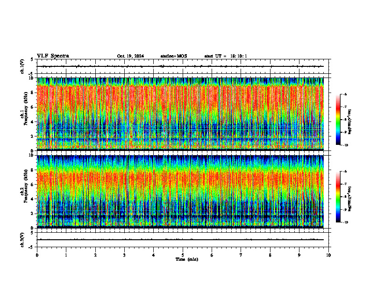
Task: Click time axis tick label "7"
Action: coord(241,255)
